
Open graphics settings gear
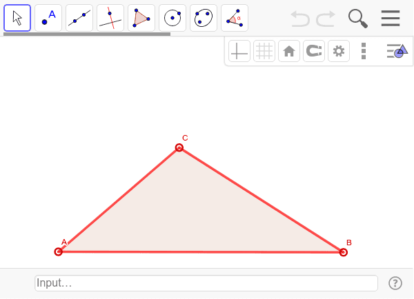pyautogui.click(x=339, y=51)
